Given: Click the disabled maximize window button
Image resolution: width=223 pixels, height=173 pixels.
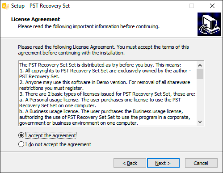Looking at the screenshot, I should click(192, 6).
